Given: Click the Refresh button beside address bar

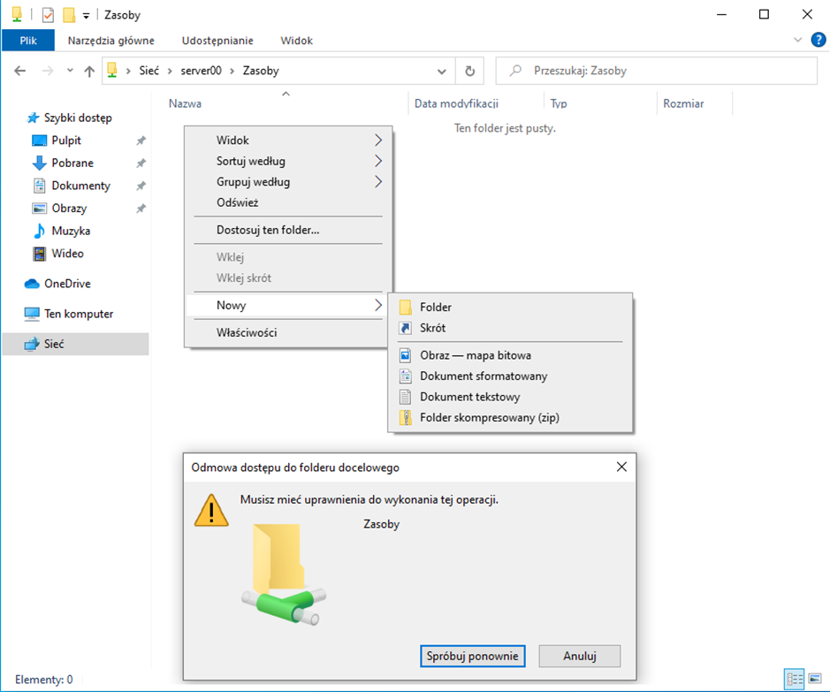Looking at the screenshot, I should tap(469, 71).
